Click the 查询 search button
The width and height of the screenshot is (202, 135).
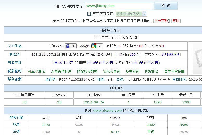166,6
